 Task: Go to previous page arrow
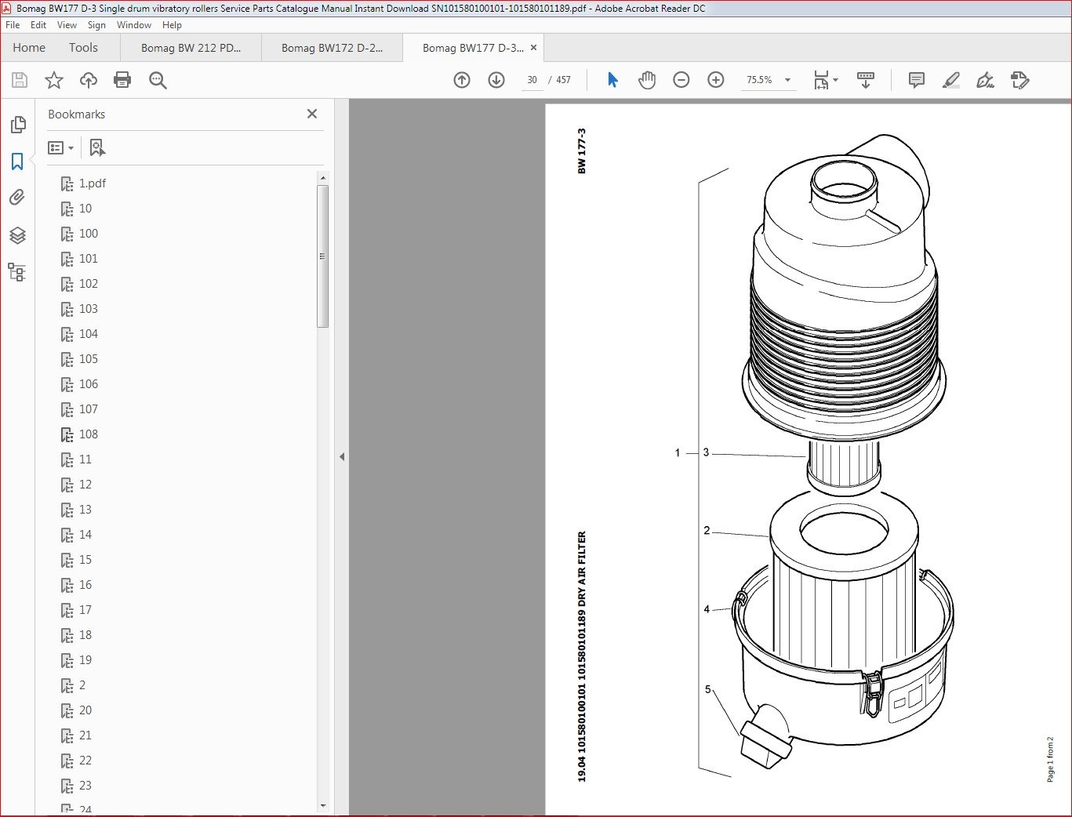click(462, 80)
